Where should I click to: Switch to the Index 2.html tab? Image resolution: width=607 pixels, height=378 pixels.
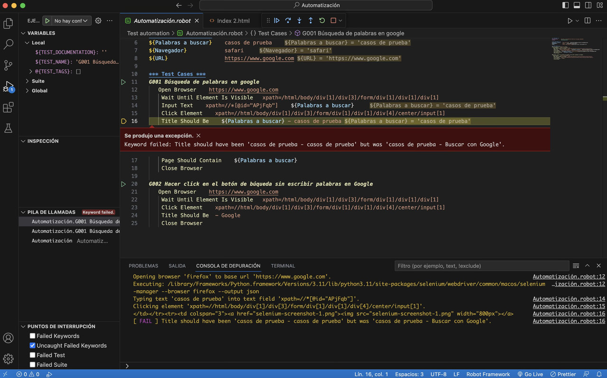233,21
